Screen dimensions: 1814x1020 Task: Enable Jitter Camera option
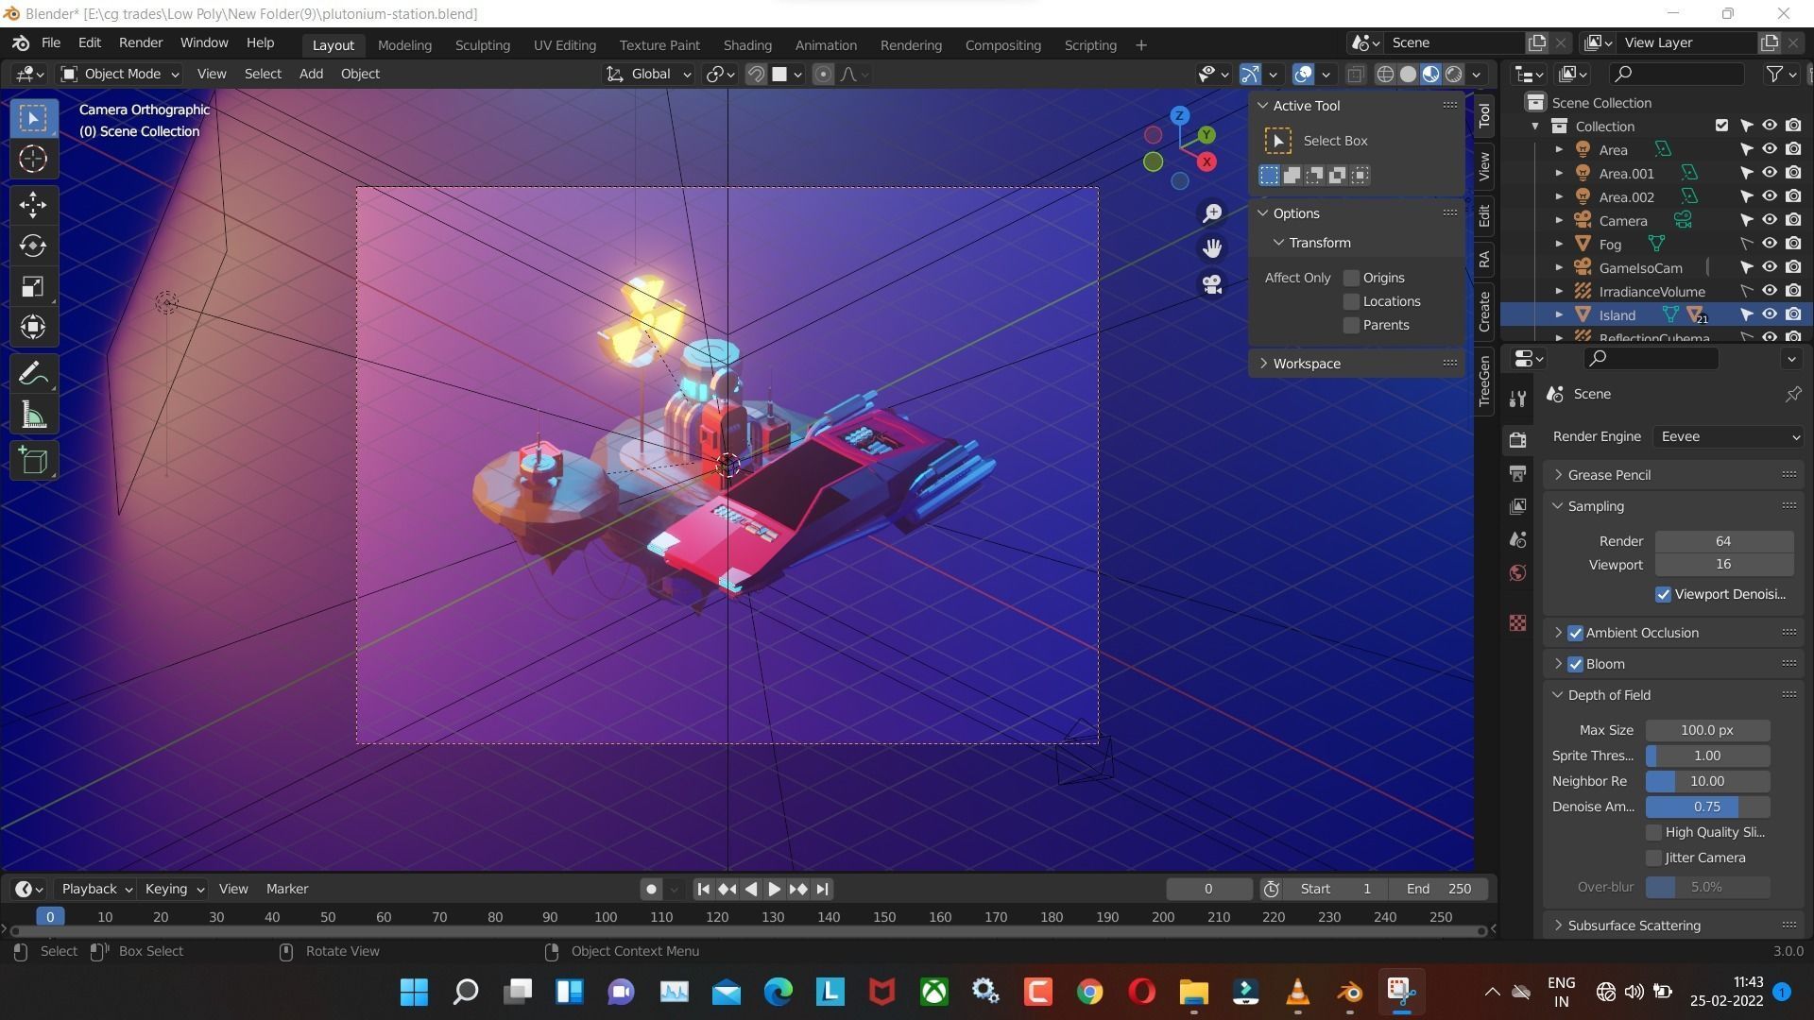coord(1653,858)
